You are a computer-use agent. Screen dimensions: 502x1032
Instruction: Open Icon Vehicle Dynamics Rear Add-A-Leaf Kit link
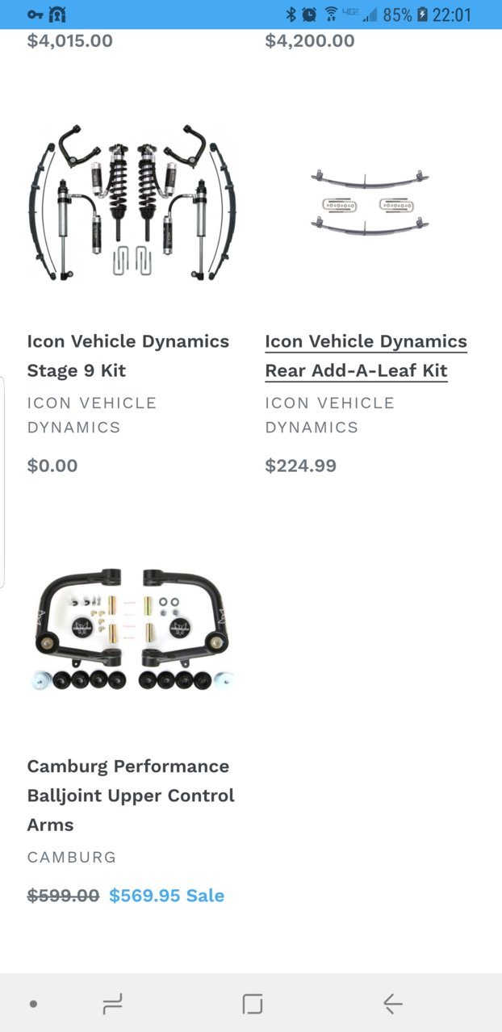[366, 356]
